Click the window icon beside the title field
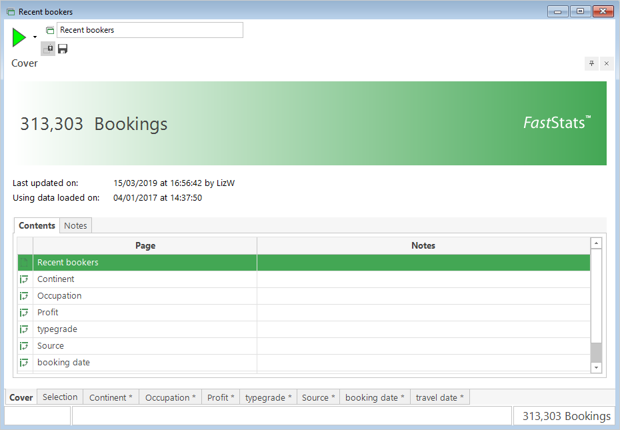Viewport: 620px width, 430px height. (x=50, y=30)
